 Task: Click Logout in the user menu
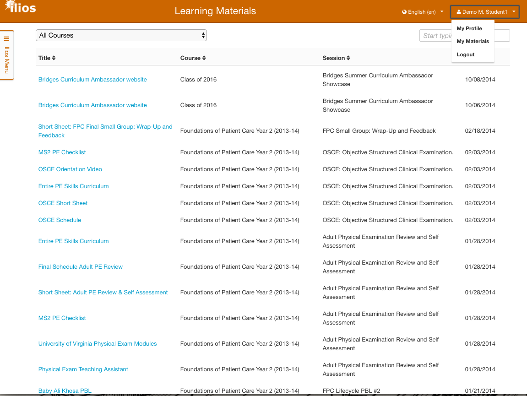pyautogui.click(x=466, y=54)
